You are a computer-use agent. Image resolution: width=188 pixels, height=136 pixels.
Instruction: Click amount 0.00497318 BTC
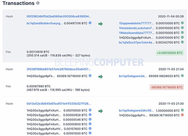coord(76,23)
